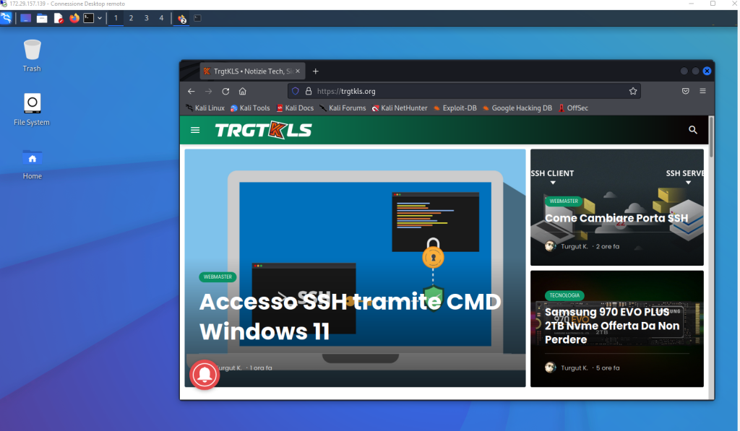Bookmark this page with the star icon
The height and width of the screenshot is (431, 740).
(x=633, y=92)
